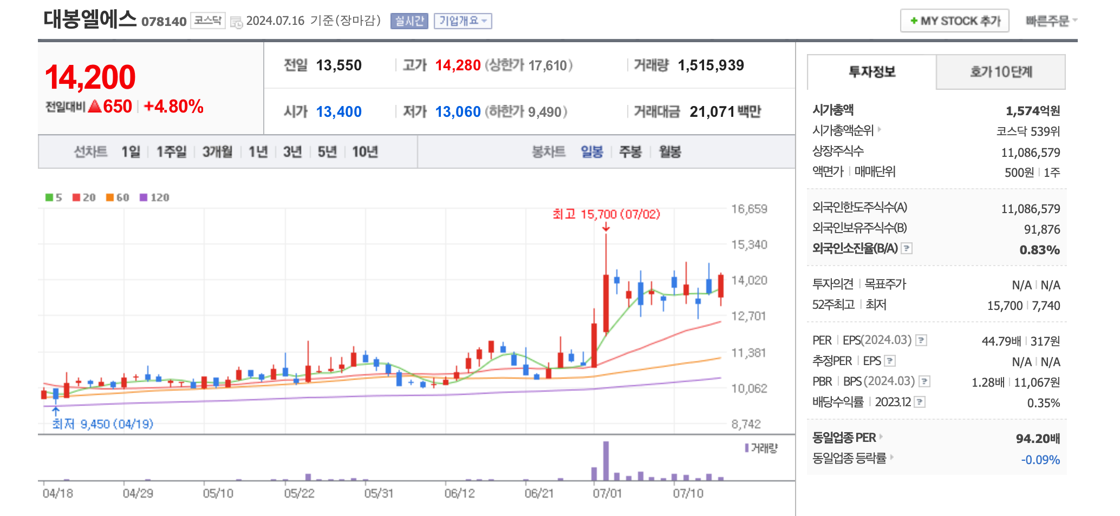Click the 외국인소진율 value 0.83%

click(1039, 250)
